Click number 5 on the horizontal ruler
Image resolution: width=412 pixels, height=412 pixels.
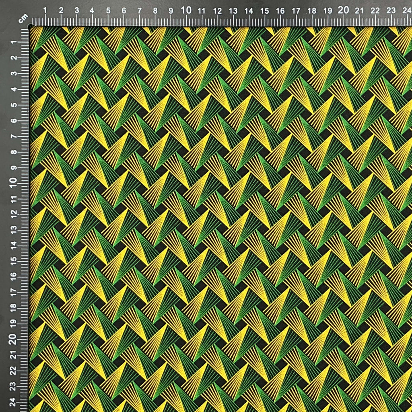[108, 11]
